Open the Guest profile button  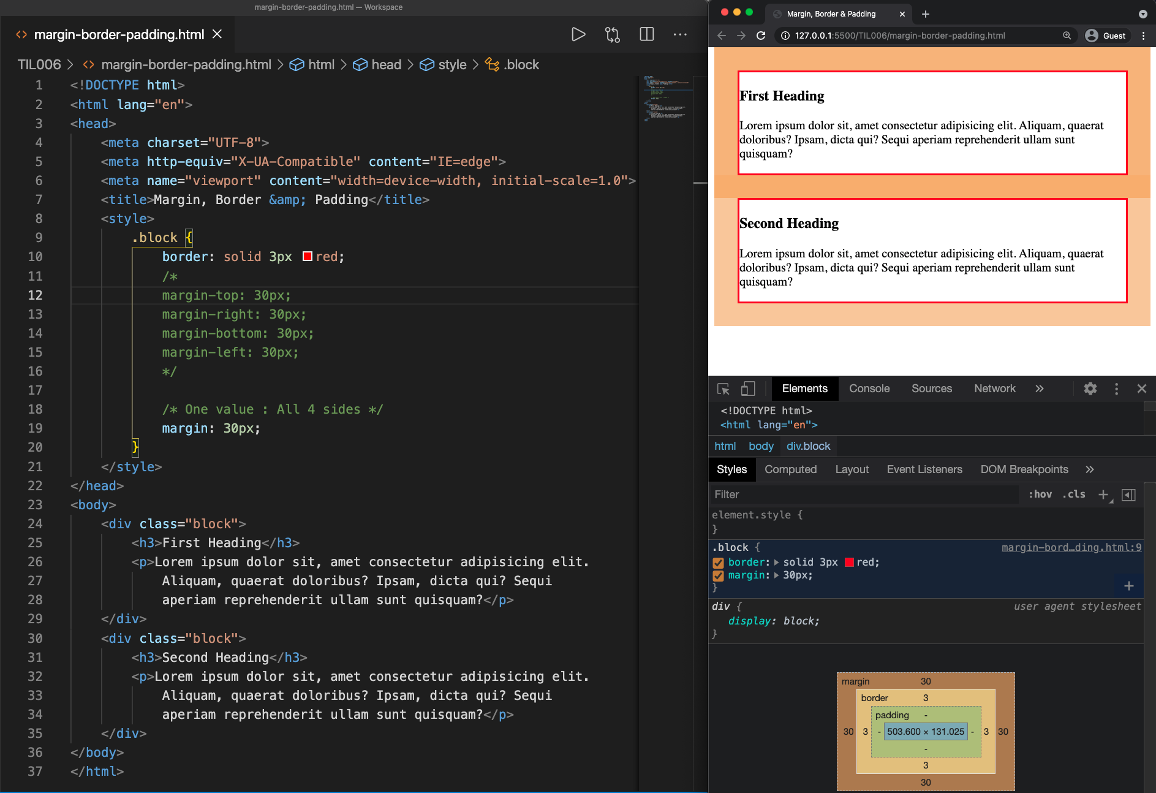pos(1106,36)
